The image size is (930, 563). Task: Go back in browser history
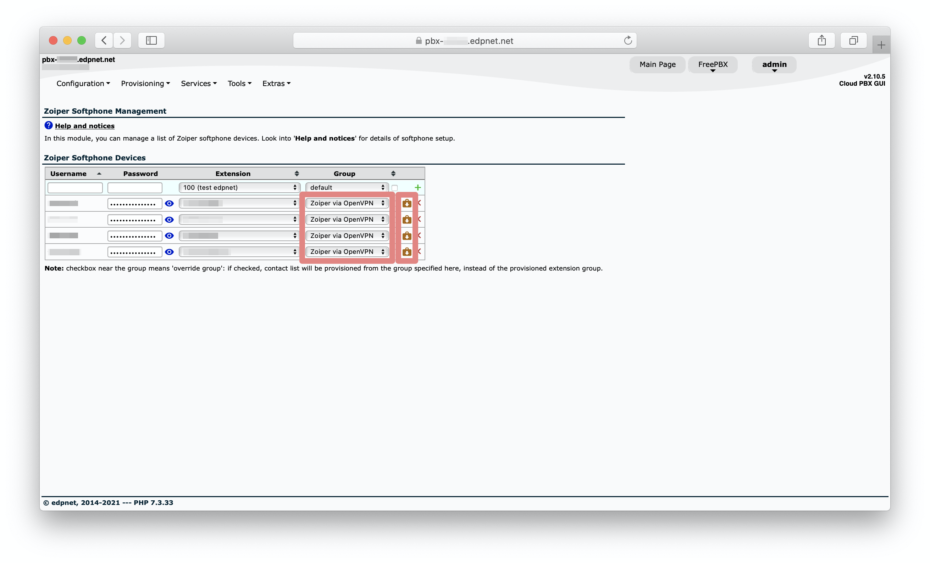coord(104,40)
